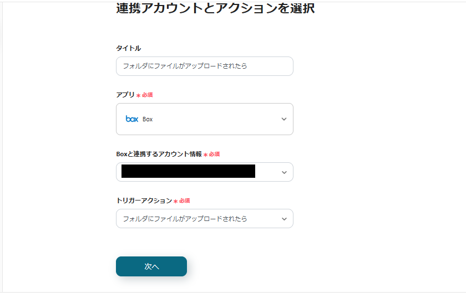This screenshot has width=466, height=293.
Task: Click the タイトル field label
Action: [x=128, y=48]
